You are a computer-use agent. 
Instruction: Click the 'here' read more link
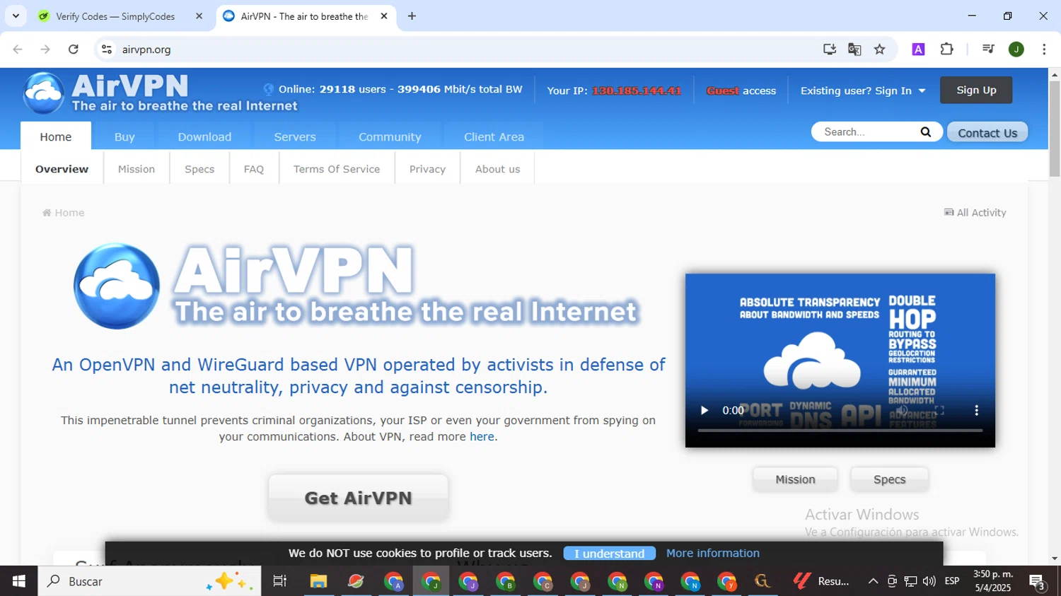click(482, 437)
